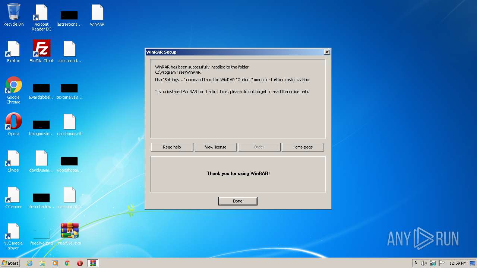
Task: Select the Skype desktop shortcut
Action: 13,162
